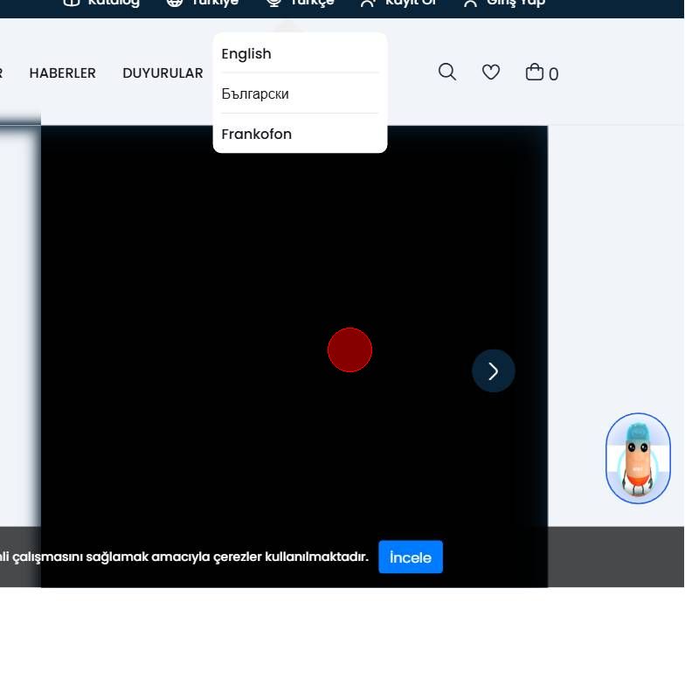Click the red circle on the banner
This screenshot has height=699, width=699.
pos(349,350)
